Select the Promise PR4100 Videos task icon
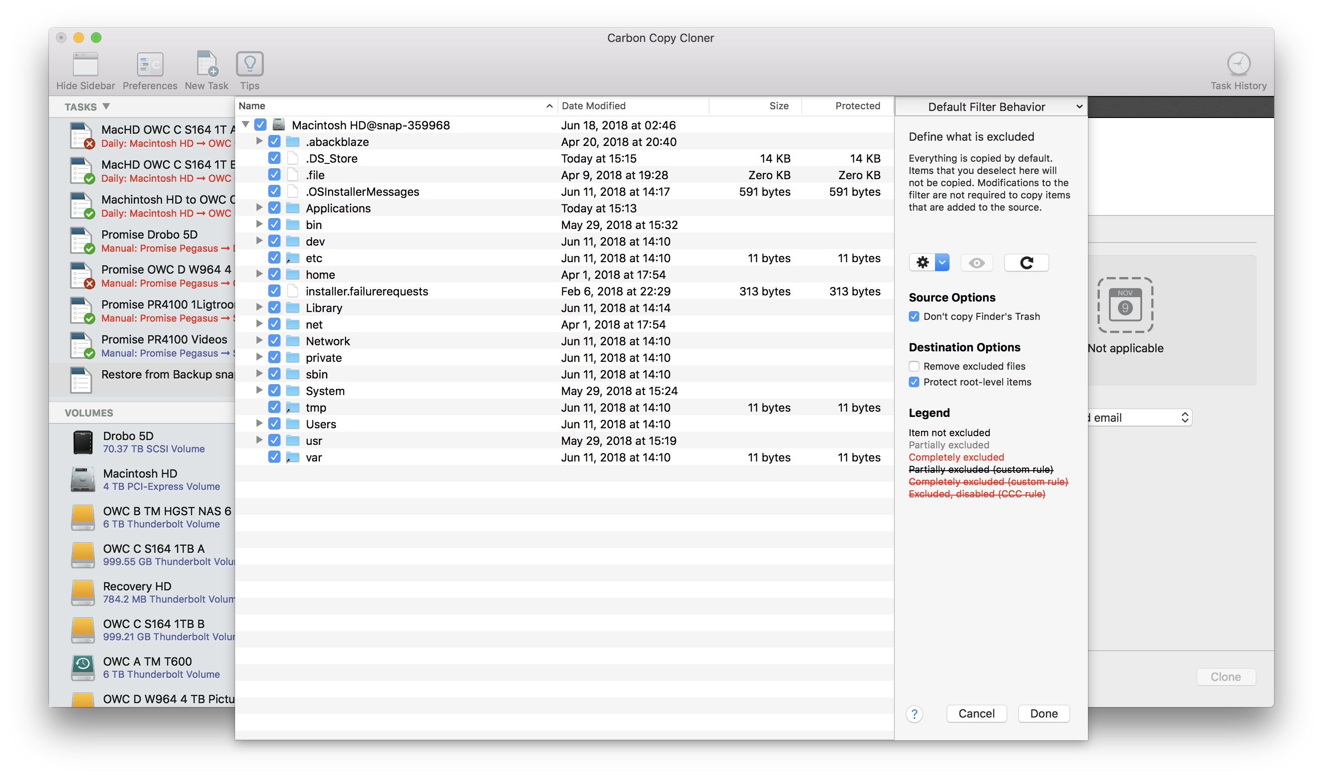This screenshot has height=777, width=1323. click(82, 346)
